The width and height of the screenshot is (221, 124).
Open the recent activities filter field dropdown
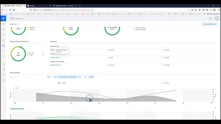[41, 77]
